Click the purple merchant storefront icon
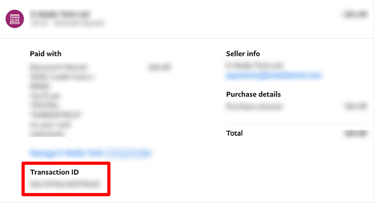Viewport: 377px width, 204px height. (x=15, y=19)
